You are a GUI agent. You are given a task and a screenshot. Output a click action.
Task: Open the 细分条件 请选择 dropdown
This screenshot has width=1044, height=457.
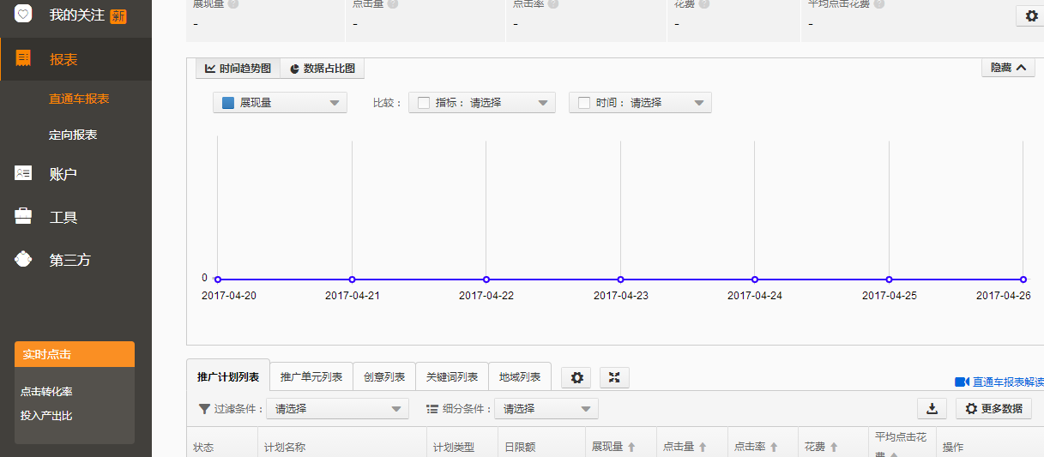pos(546,409)
